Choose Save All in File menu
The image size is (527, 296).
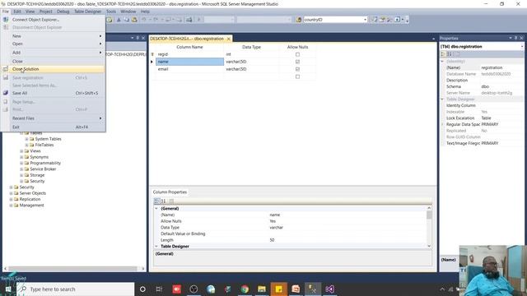(x=53, y=93)
